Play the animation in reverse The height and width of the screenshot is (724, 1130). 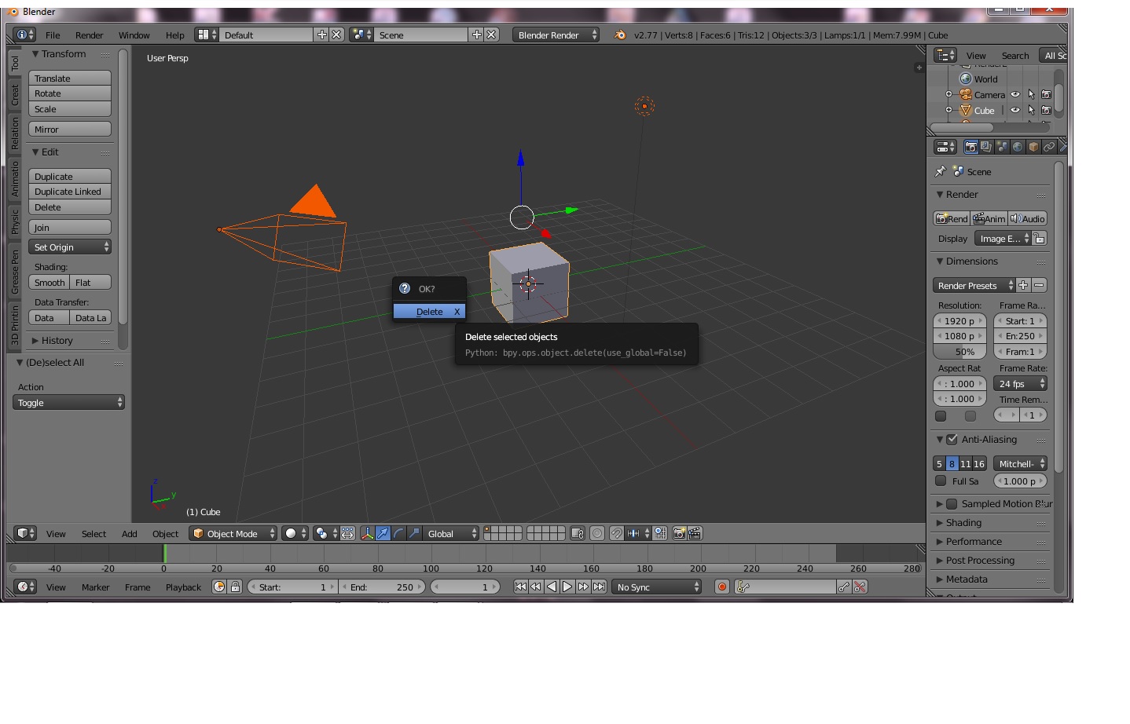(552, 587)
